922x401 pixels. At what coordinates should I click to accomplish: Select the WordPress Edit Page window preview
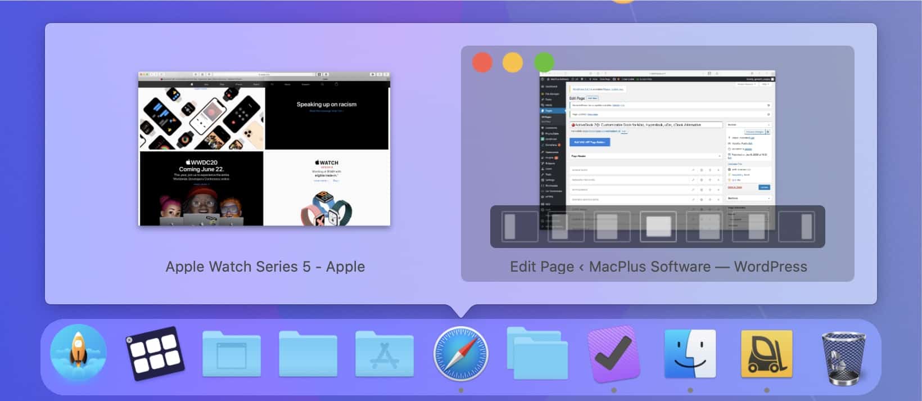(657, 150)
